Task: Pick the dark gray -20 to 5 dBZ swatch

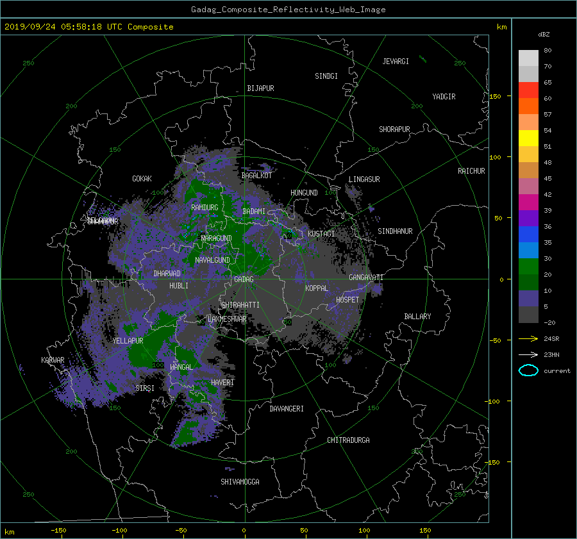Action: tap(528, 315)
